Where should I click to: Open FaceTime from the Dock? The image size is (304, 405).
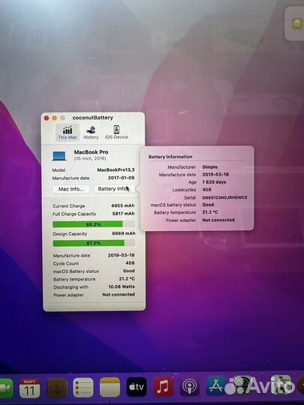(x=6, y=388)
